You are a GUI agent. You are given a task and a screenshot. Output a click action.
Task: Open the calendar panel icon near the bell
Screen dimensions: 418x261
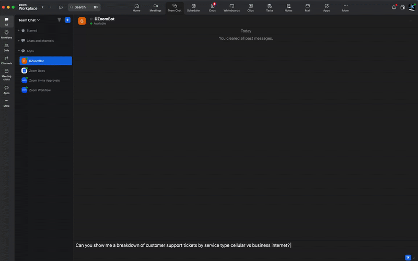coord(402,7)
